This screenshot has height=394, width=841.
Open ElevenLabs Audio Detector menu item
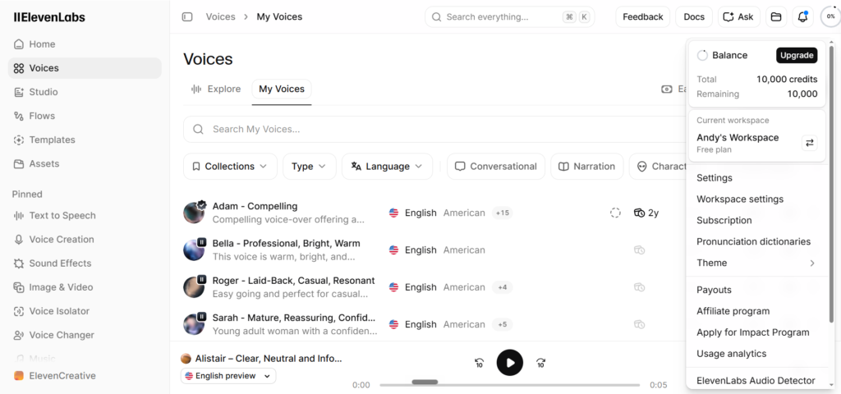(757, 381)
